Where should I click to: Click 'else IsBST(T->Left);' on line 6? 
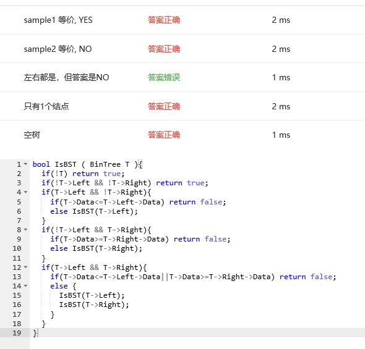pyautogui.click(x=94, y=211)
